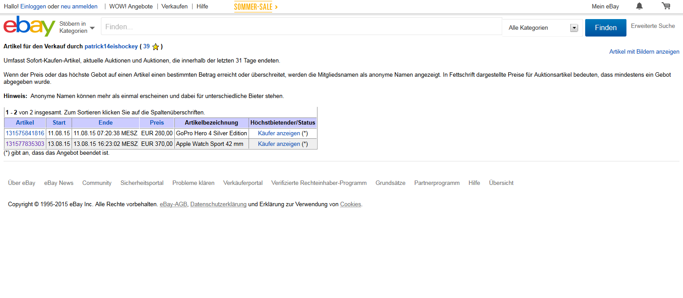Open the Partnerprogramm footer link
The width and height of the screenshot is (683, 298).
click(x=437, y=183)
